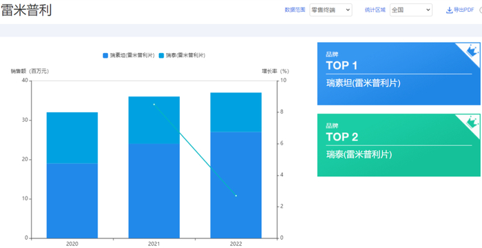Click the 2020 瑞泰 upper bar segment
Image resolution: width=482 pixels, height=248 pixels.
[72, 138]
